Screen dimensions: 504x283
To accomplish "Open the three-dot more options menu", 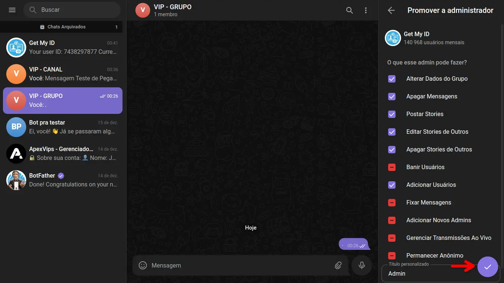I will pos(366,10).
